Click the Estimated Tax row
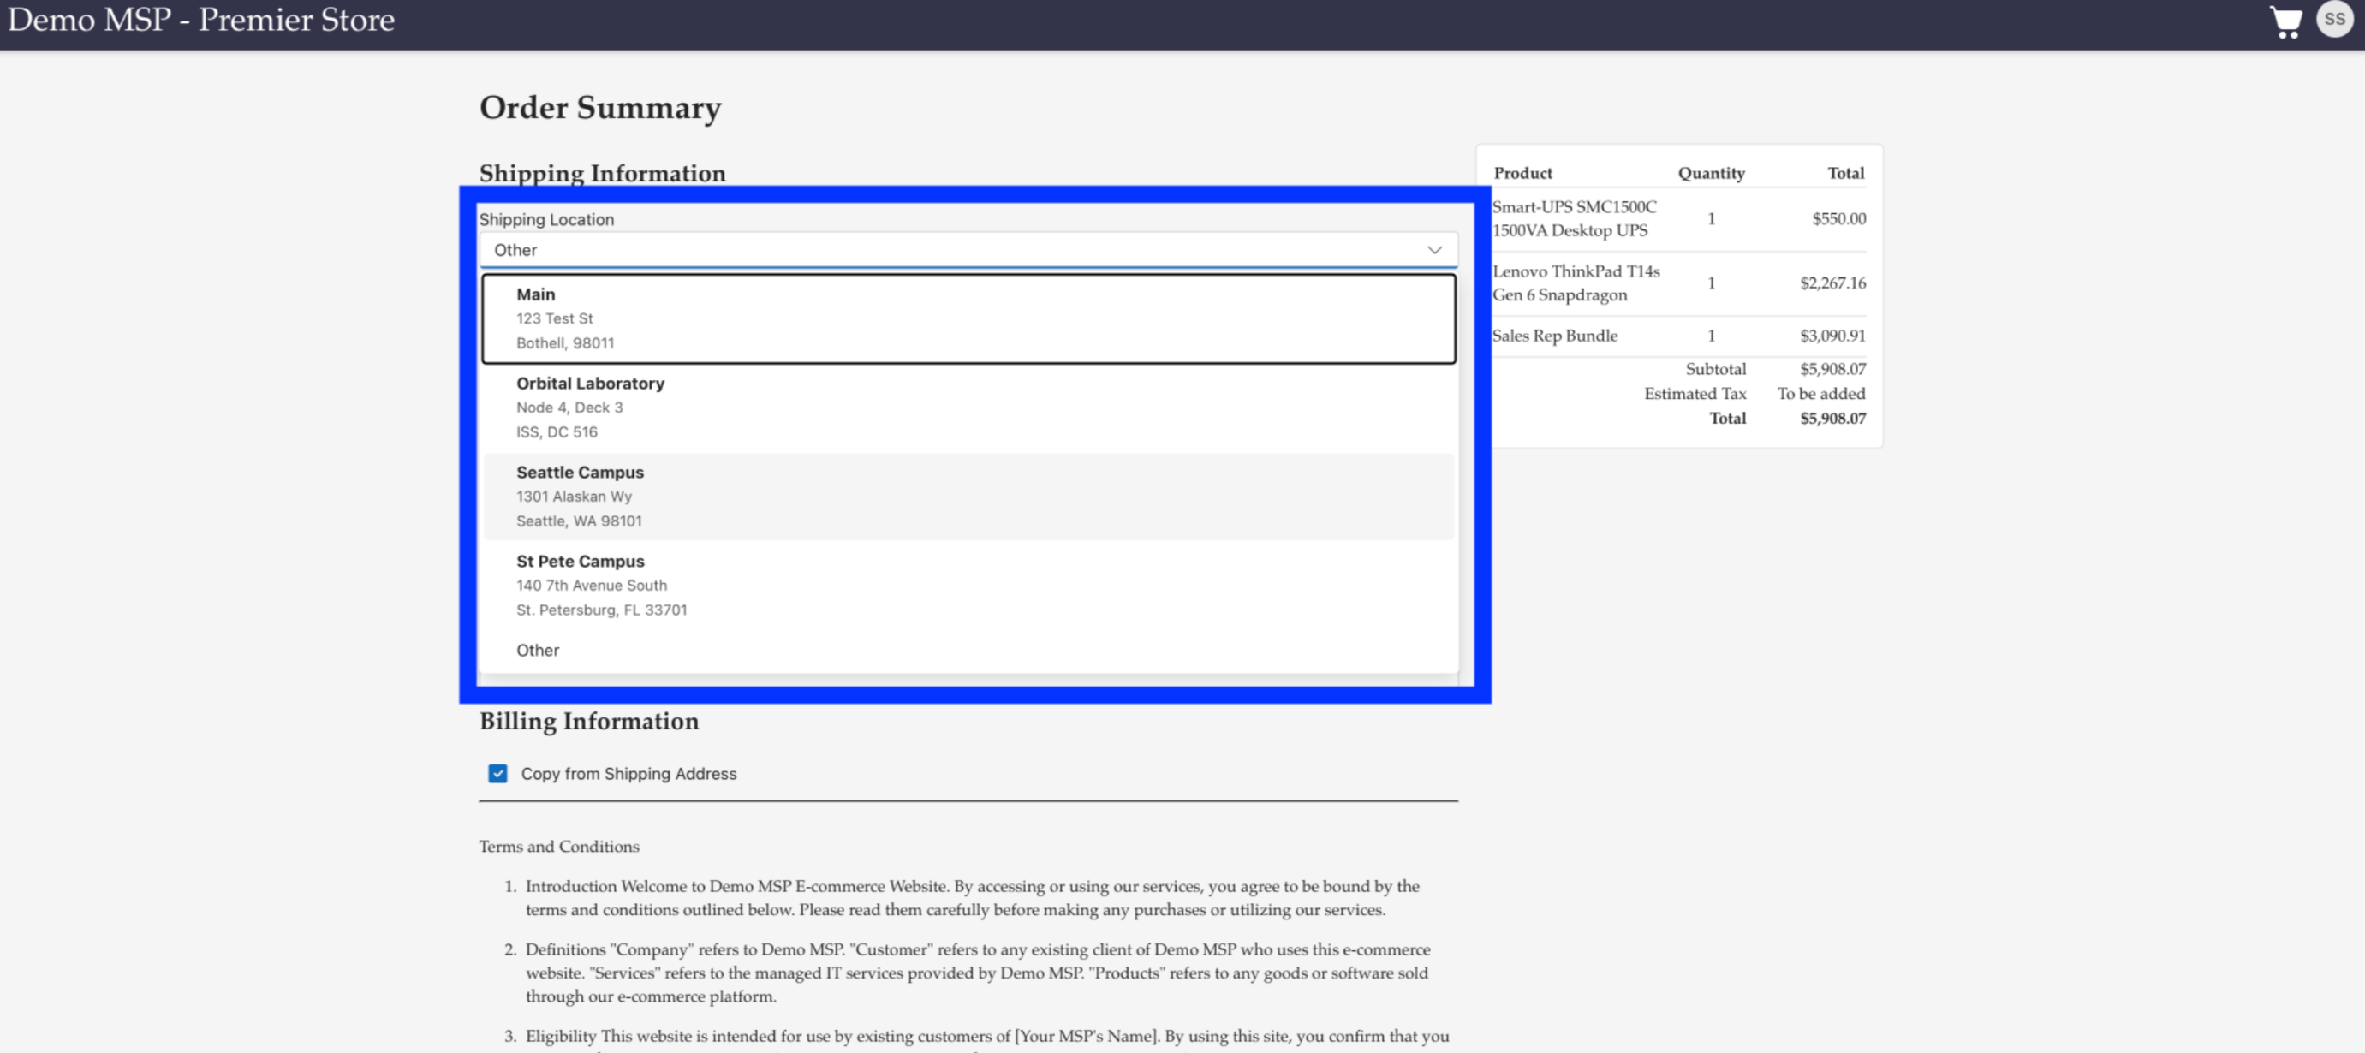This screenshot has width=2365, height=1053. (1695, 393)
